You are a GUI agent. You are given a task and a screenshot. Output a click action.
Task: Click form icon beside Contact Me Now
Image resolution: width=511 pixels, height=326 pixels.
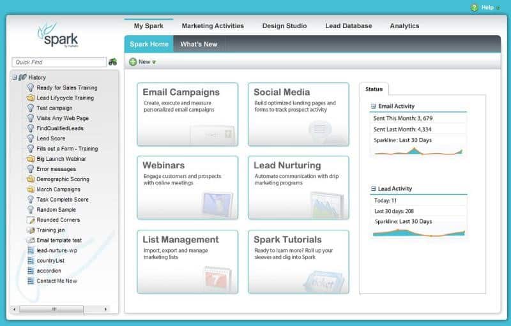[31, 281]
